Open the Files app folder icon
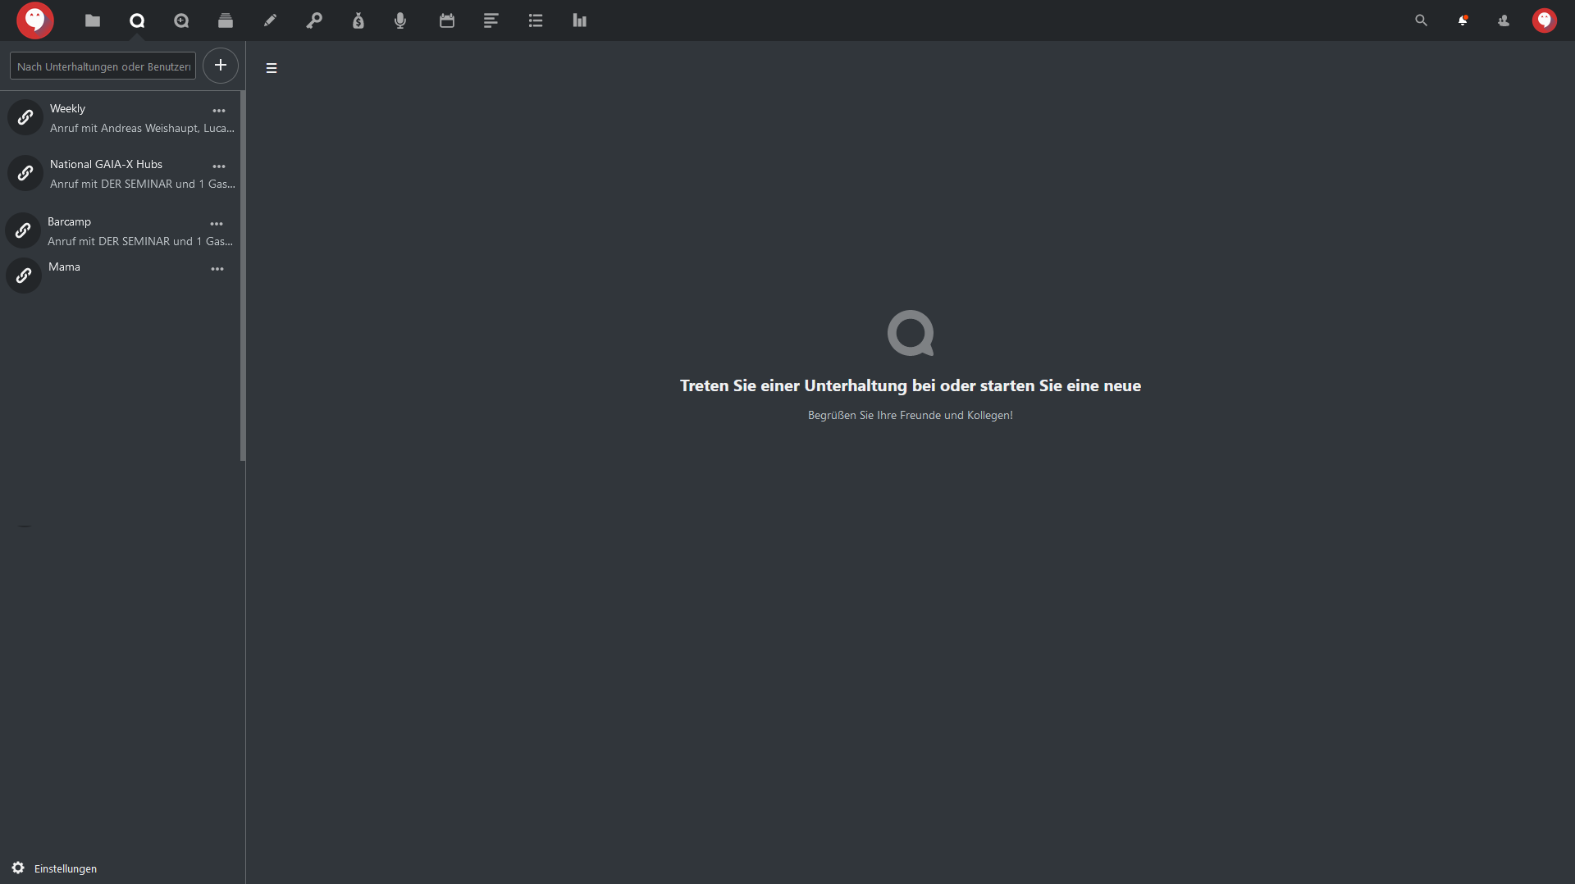1575x884 pixels. point(93,21)
